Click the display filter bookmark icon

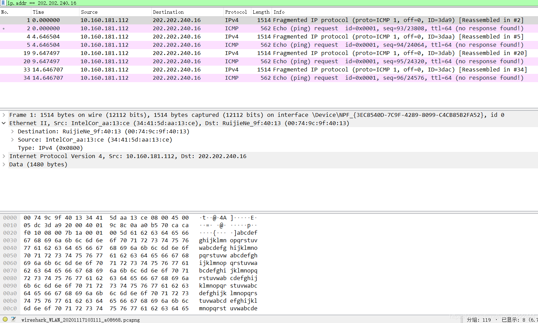pyautogui.click(x=3, y=3)
